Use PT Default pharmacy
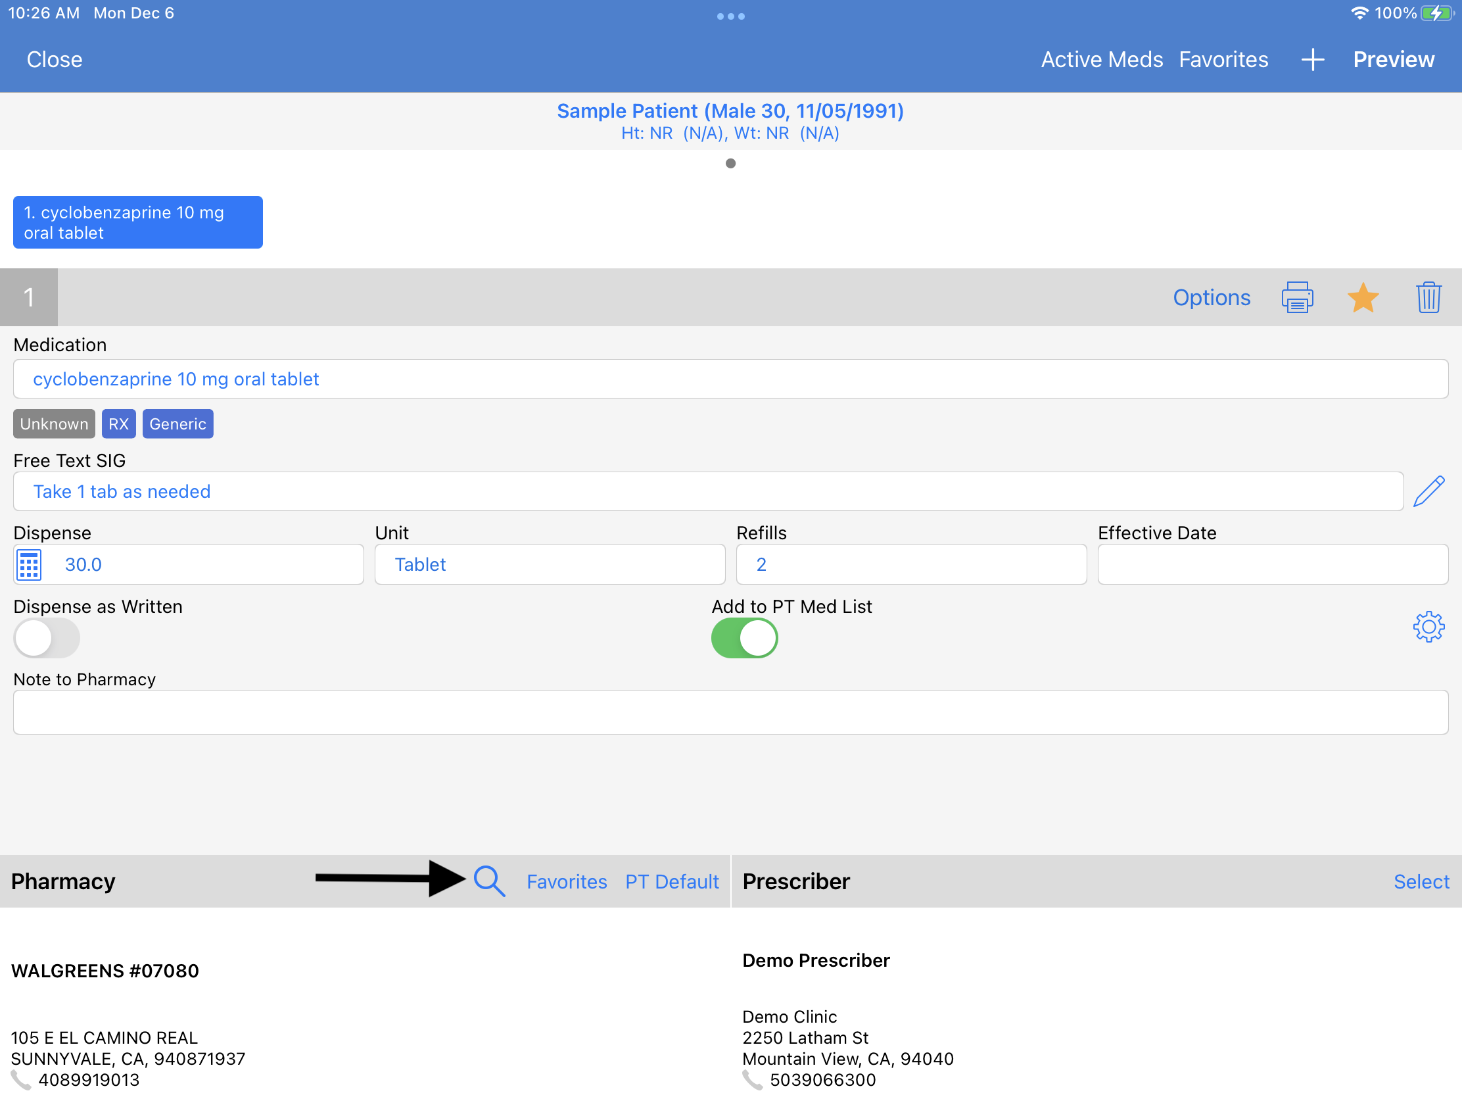 click(x=672, y=881)
